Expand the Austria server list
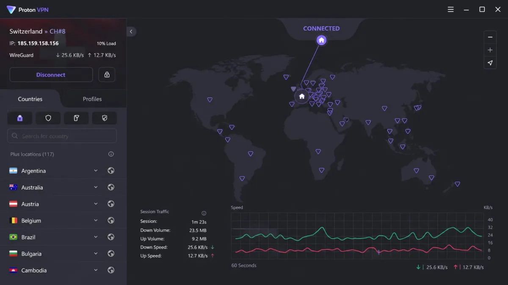This screenshot has width=508, height=285. (96, 204)
